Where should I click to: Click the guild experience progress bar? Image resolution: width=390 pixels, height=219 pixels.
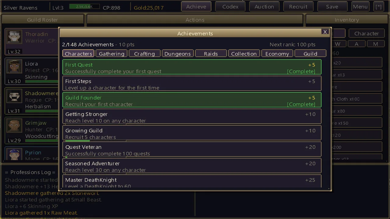[x=84, y=7]
